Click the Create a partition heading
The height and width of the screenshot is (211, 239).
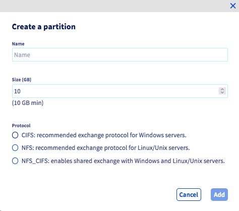coord(44,27)
